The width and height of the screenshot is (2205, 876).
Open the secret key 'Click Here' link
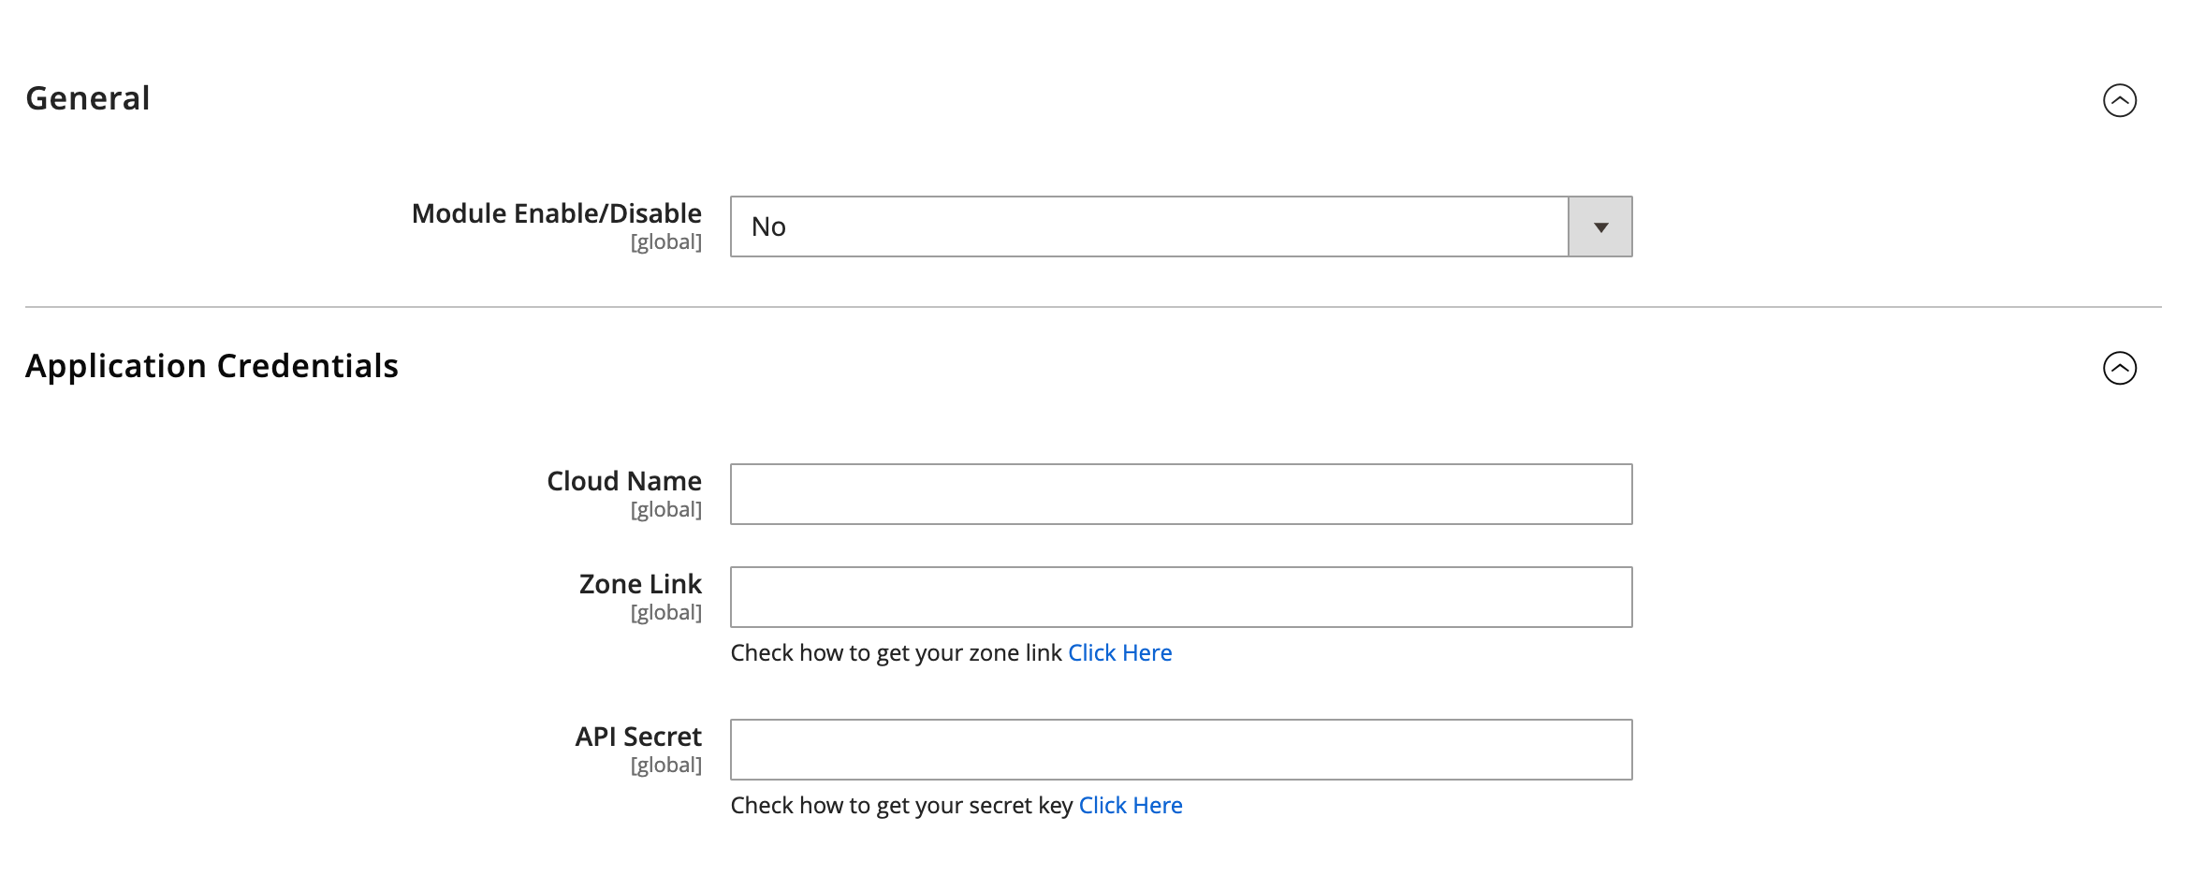click(1131, 805)
